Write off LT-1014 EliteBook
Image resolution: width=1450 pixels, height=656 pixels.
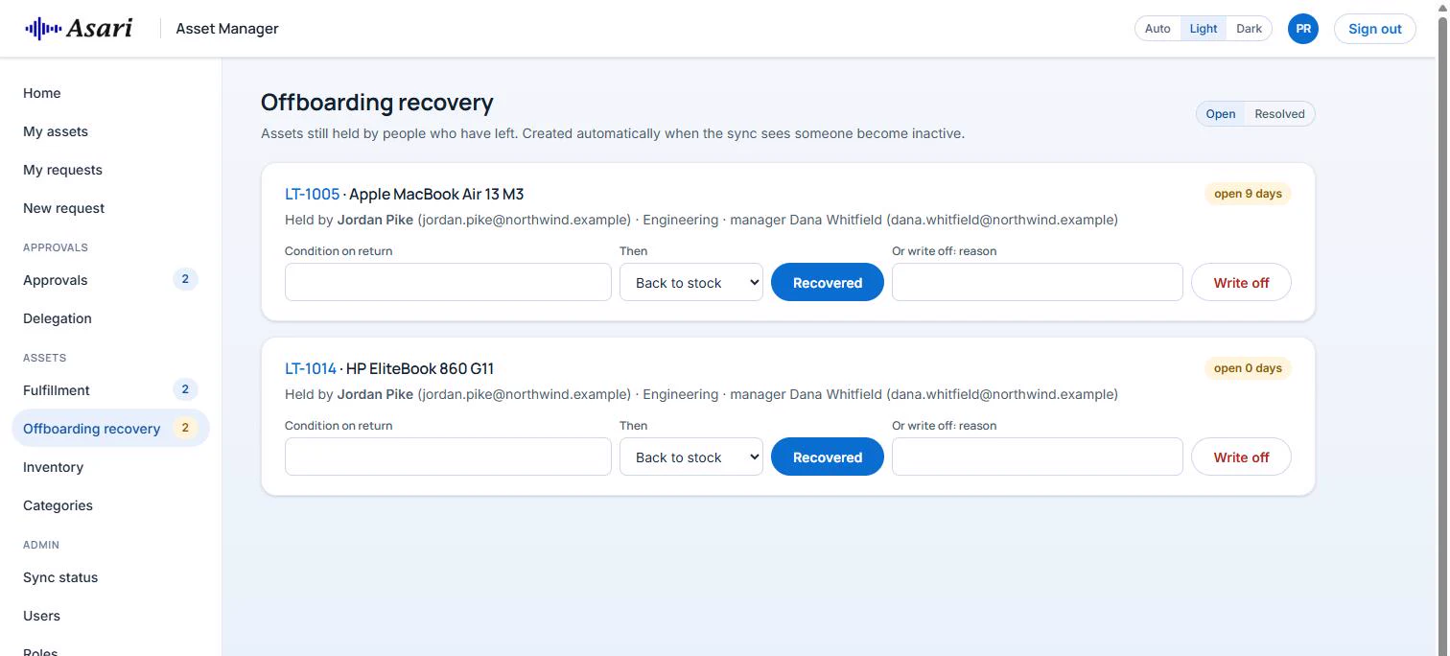(1241, 457)
